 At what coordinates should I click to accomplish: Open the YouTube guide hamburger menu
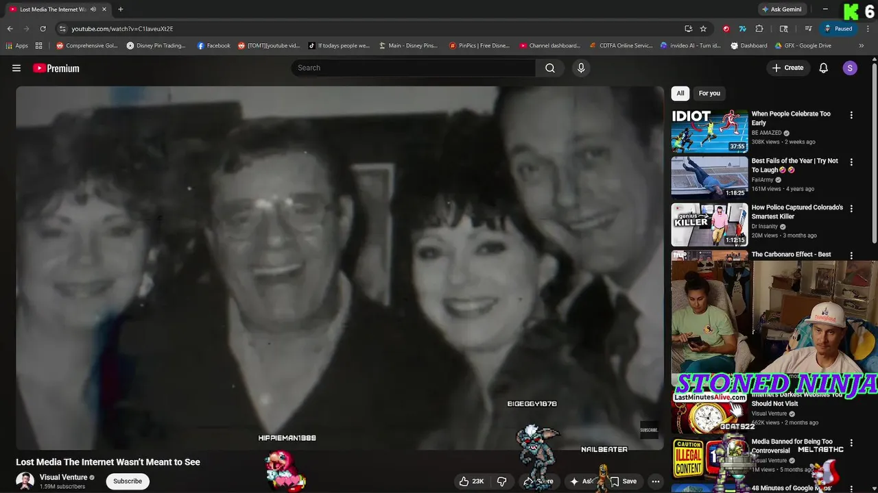(x=16, y=68)
